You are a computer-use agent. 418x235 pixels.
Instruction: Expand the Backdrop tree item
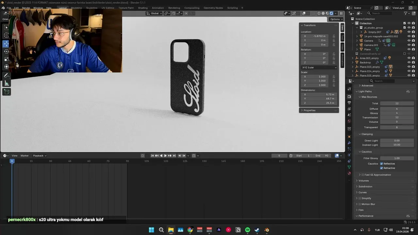click(353, 62)
